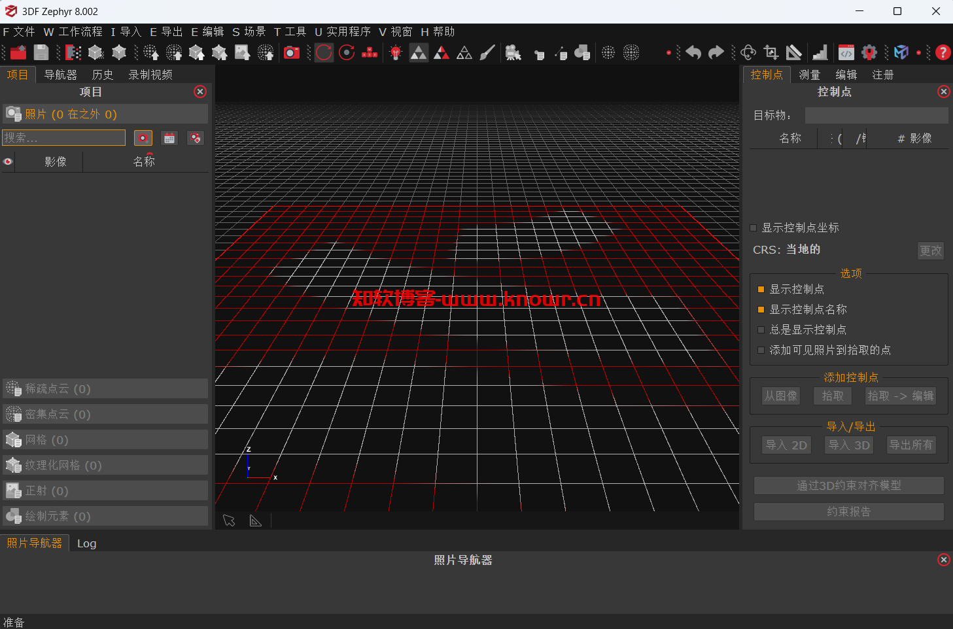Open the W 工作流程 menu
The height and width of the screenshot is (629, 953).
pyautogui.click(x=73, y=31)
